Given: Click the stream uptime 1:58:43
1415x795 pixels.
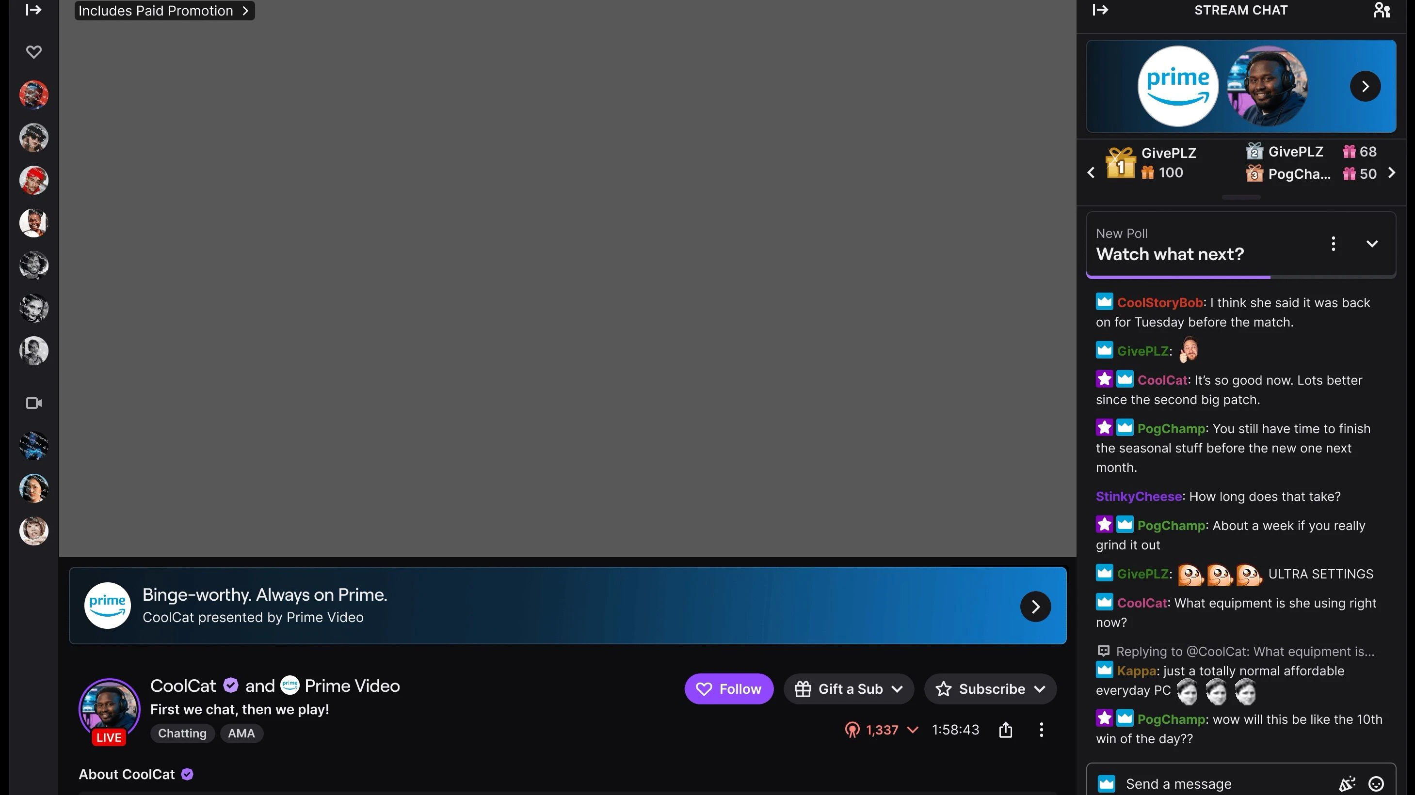Looking at the screenshot, I should tap(955, 730).
